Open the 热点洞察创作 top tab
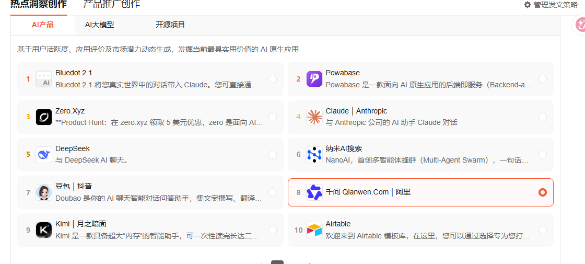This screenshot has height=264, width=585. 39,5
